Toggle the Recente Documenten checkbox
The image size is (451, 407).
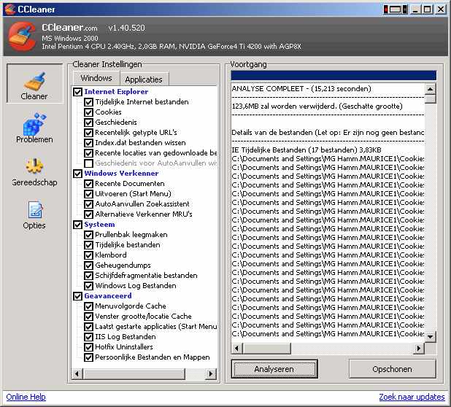tap(88, 184)
